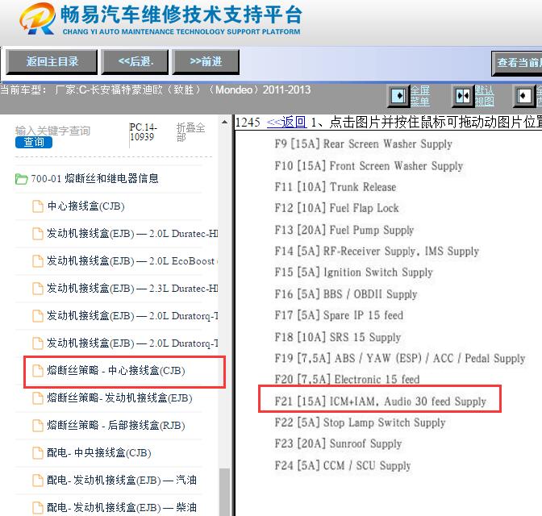Click page icon beside 熔断丝策略 - 后部接线盒(RJB)
This screenshot has height=516, width=542.
pos(37,426)
